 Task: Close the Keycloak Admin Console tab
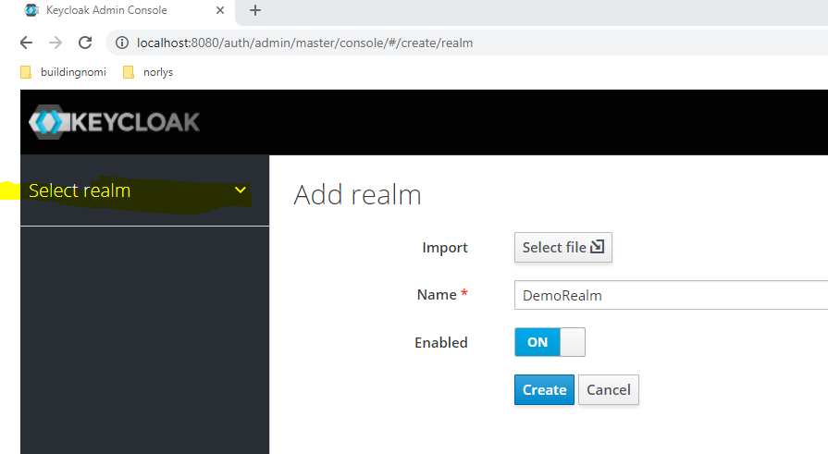click(x=220, y=10)
